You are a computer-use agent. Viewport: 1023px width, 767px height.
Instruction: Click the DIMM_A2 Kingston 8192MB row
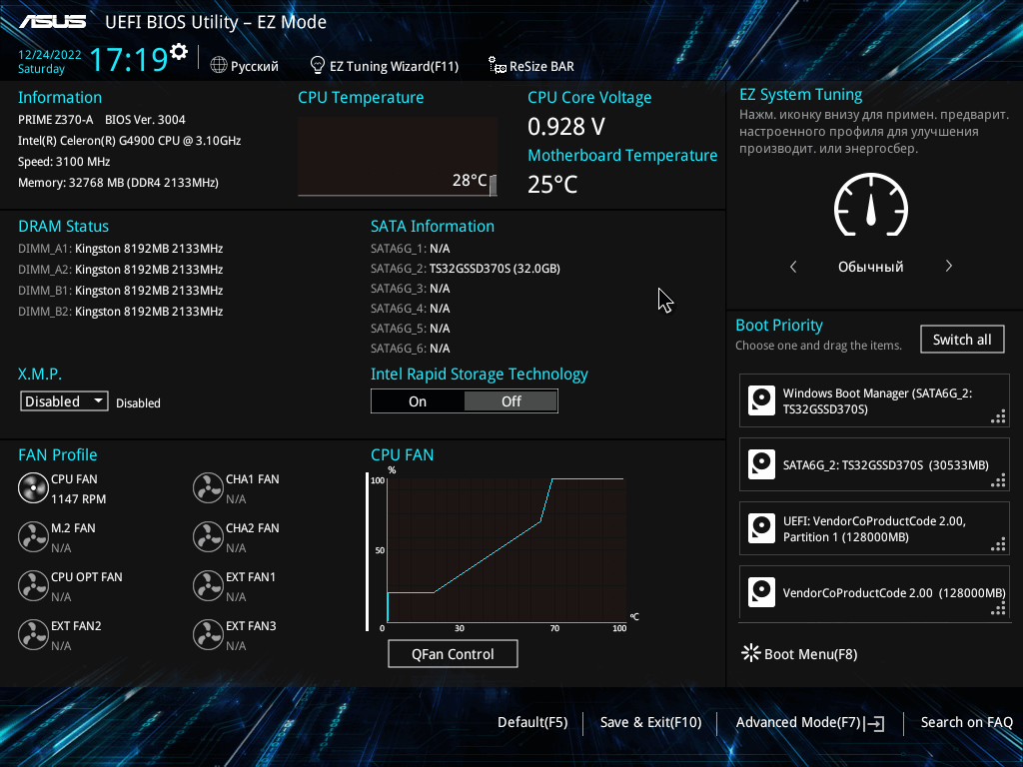pos(121,269)
